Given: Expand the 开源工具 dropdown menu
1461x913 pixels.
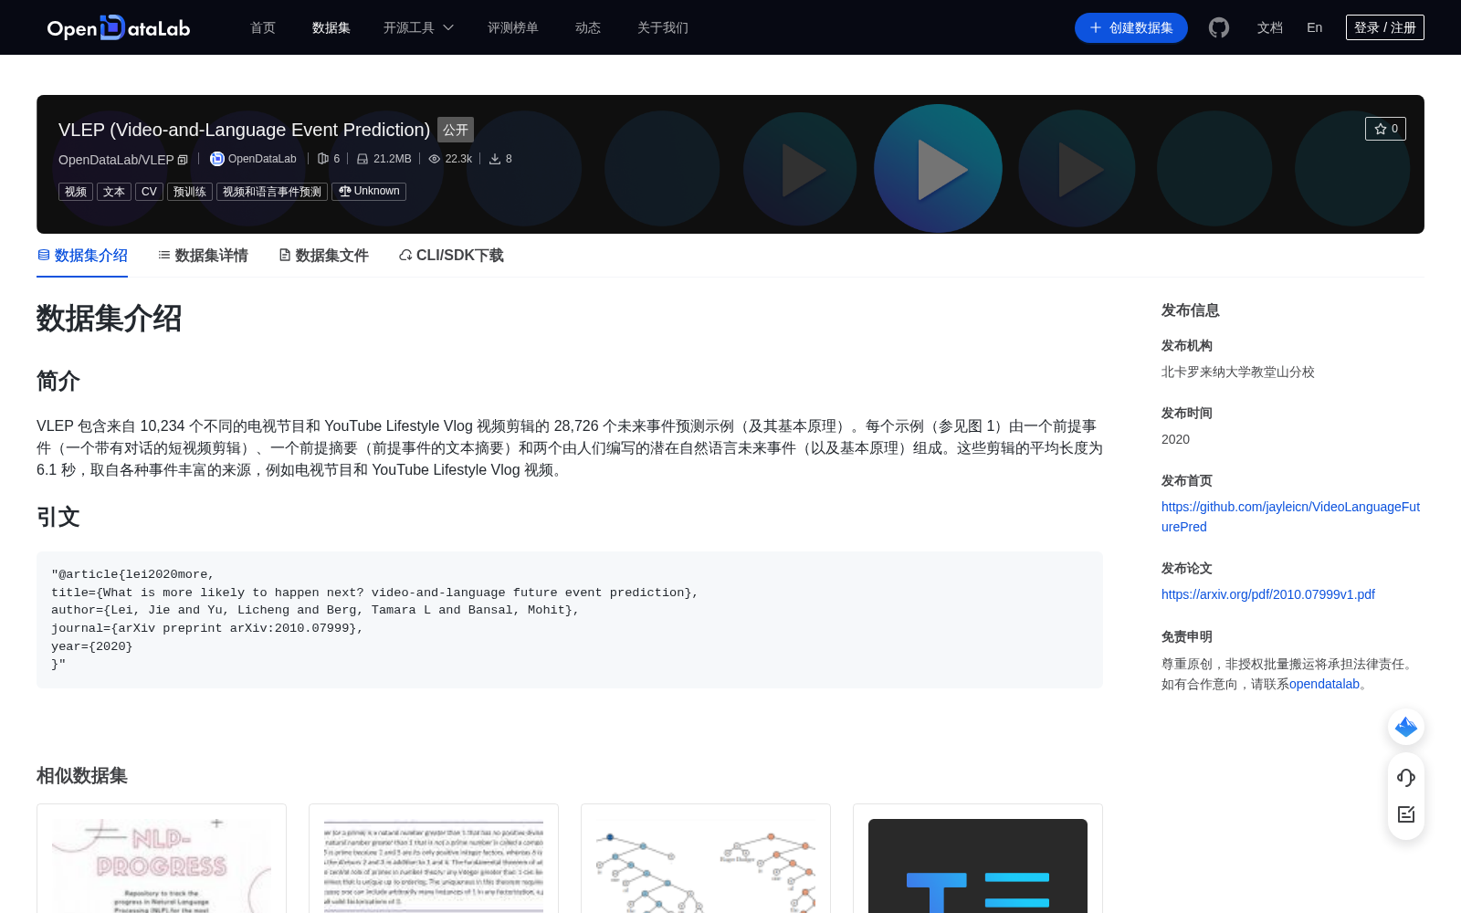Looking at the screenshot, I should [418, 27].
